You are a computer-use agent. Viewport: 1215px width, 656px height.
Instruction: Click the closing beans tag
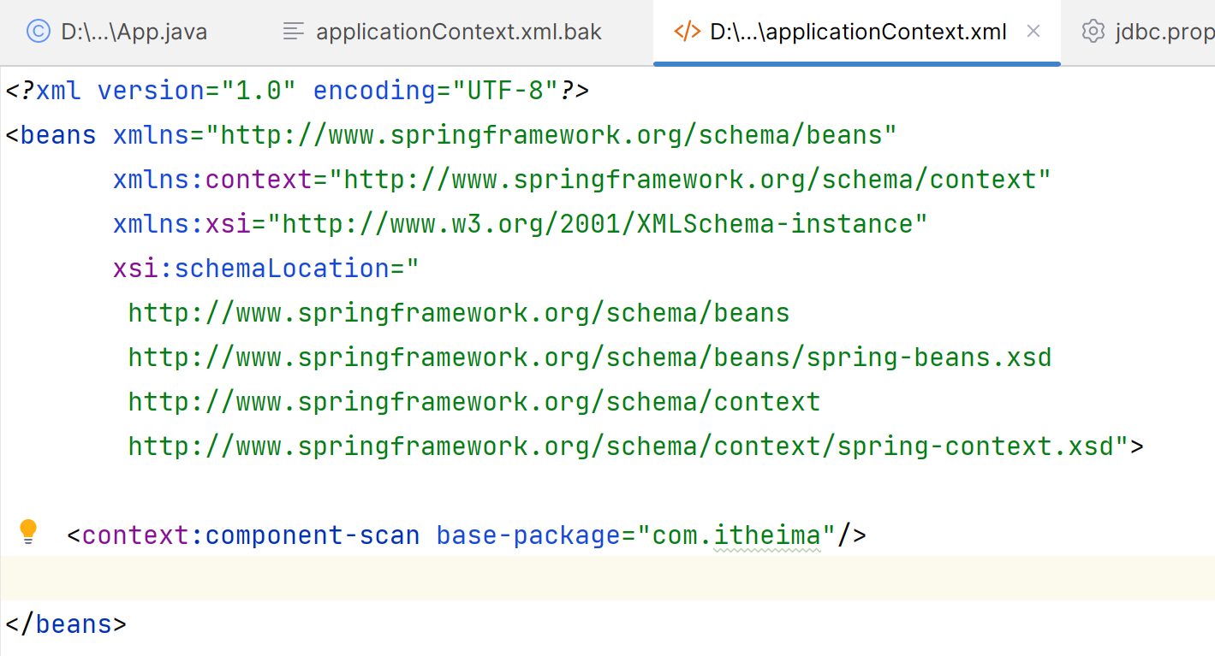click(x=65, y=623)
